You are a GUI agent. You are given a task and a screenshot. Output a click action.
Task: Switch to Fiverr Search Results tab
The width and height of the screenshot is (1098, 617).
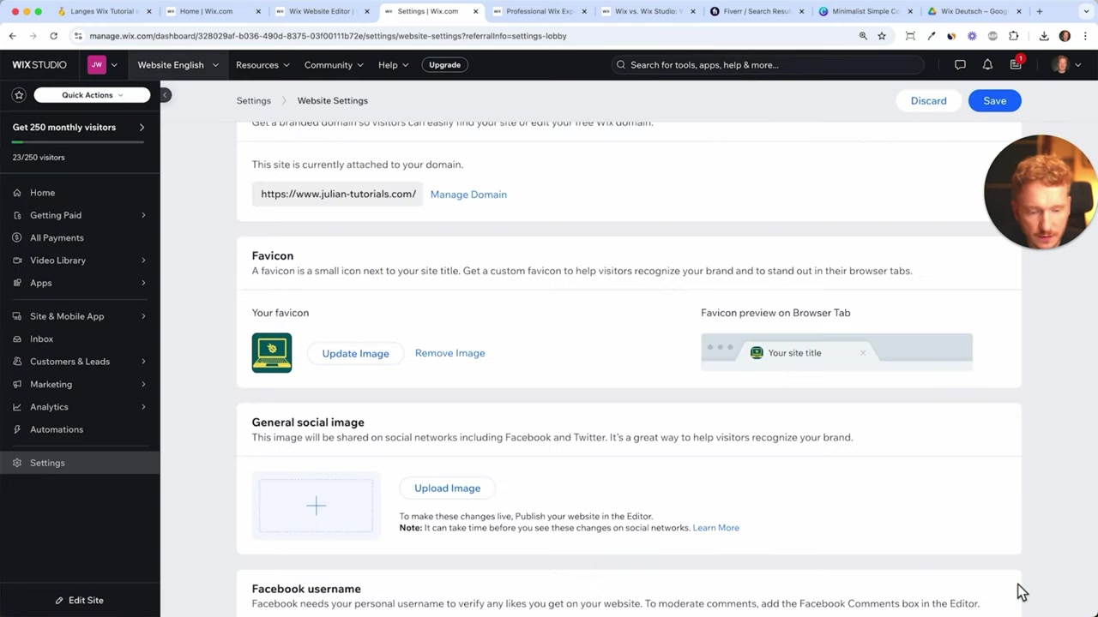pos(758,11)
